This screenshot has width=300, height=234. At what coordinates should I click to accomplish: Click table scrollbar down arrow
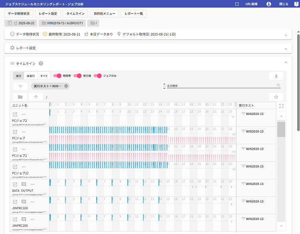[x=281, y=226]
